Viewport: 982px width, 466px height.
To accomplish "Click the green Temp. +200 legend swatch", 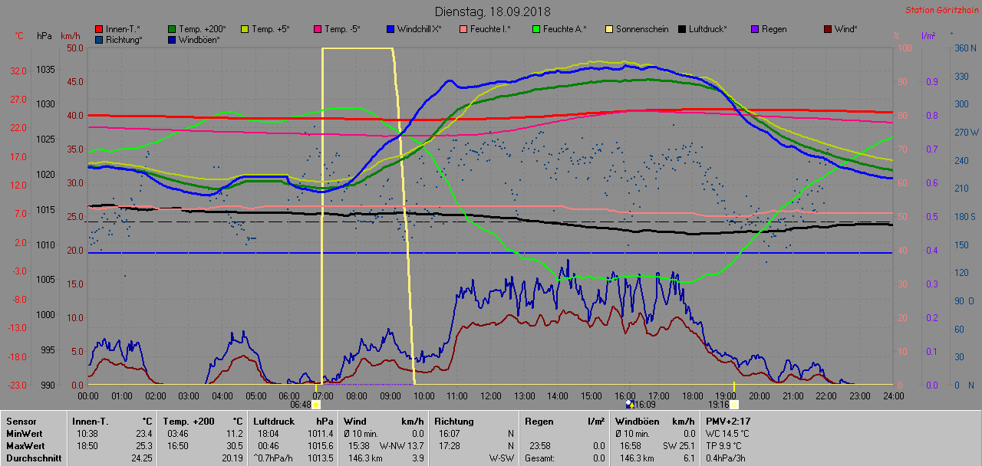I will [172, 29].
